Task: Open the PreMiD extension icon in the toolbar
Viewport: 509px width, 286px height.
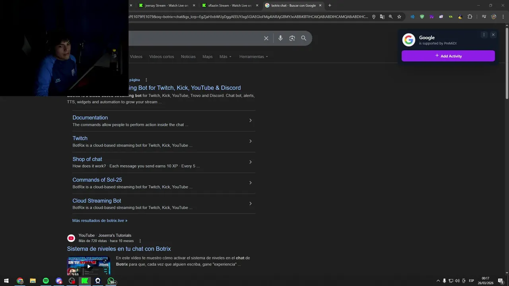Action: click(x=441, y=17)
